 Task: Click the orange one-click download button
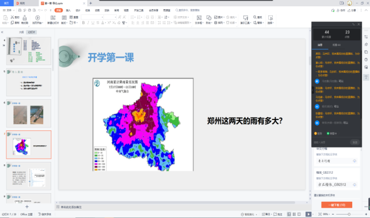(x=337, y=205)
